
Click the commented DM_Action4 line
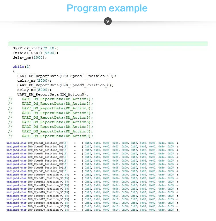click(50, 113)
